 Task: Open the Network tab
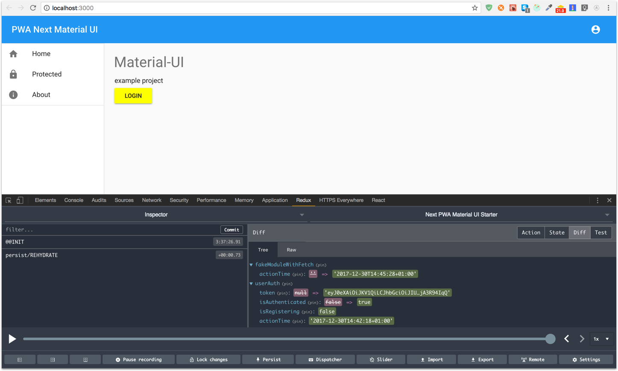[x=152, y=200]
